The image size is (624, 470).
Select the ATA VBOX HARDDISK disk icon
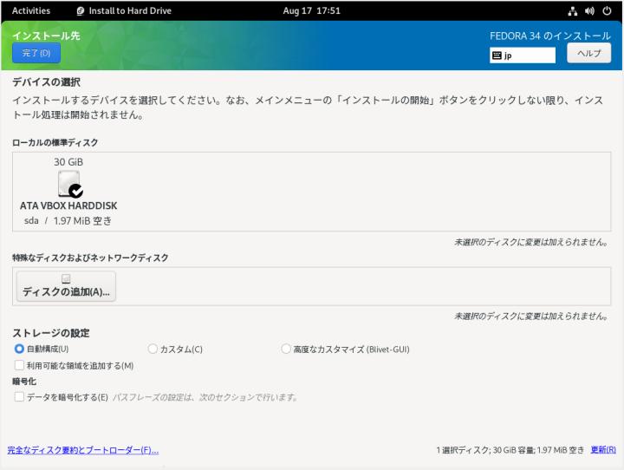68,184
